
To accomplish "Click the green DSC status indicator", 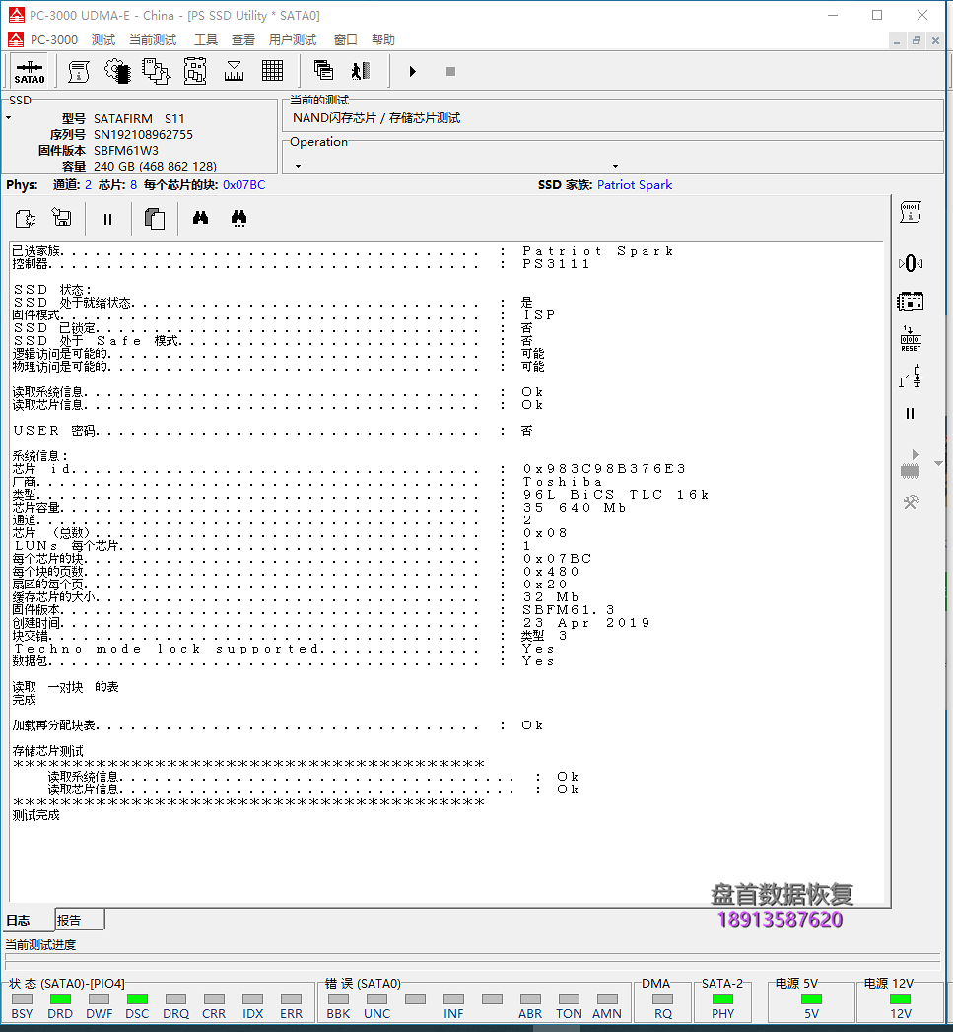I will 137,999.
